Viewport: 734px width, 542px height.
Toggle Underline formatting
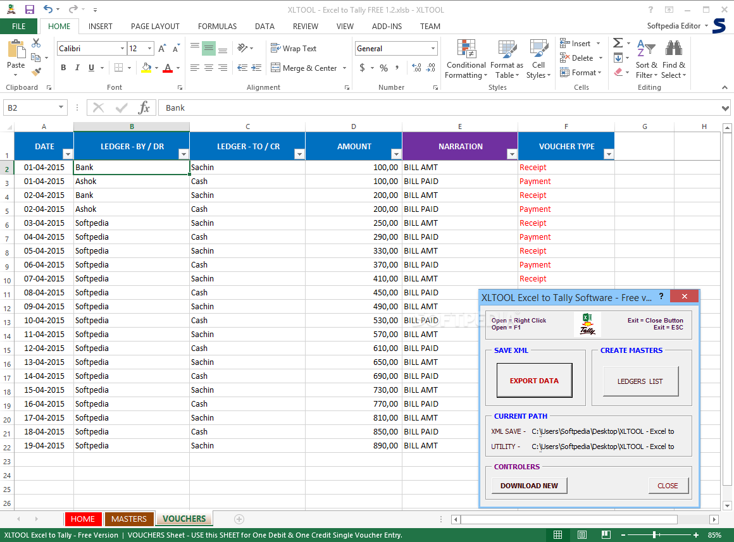click(91, 68)
